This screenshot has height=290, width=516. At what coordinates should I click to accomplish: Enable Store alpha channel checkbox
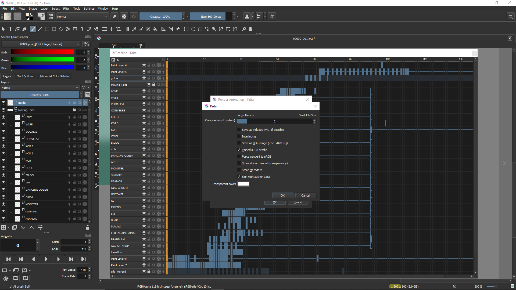239,163
